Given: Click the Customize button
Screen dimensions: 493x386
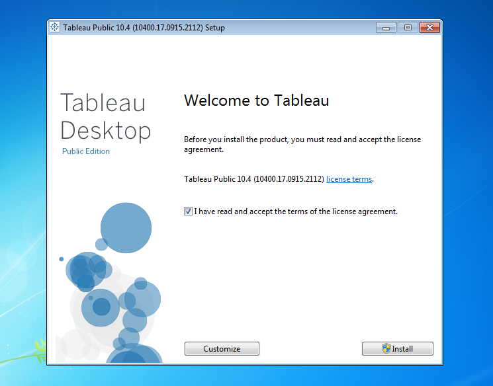Looking at the screenshot, I should click(222, 348).
